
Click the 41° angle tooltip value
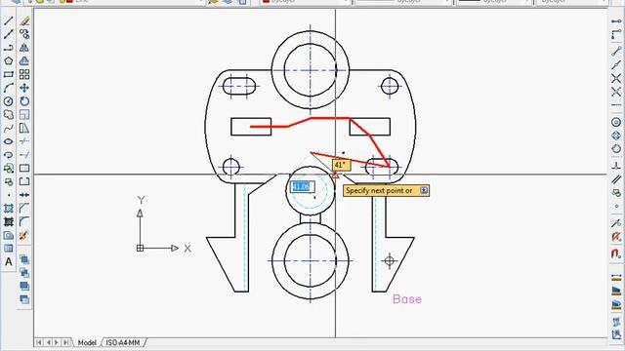click(341, 165)
